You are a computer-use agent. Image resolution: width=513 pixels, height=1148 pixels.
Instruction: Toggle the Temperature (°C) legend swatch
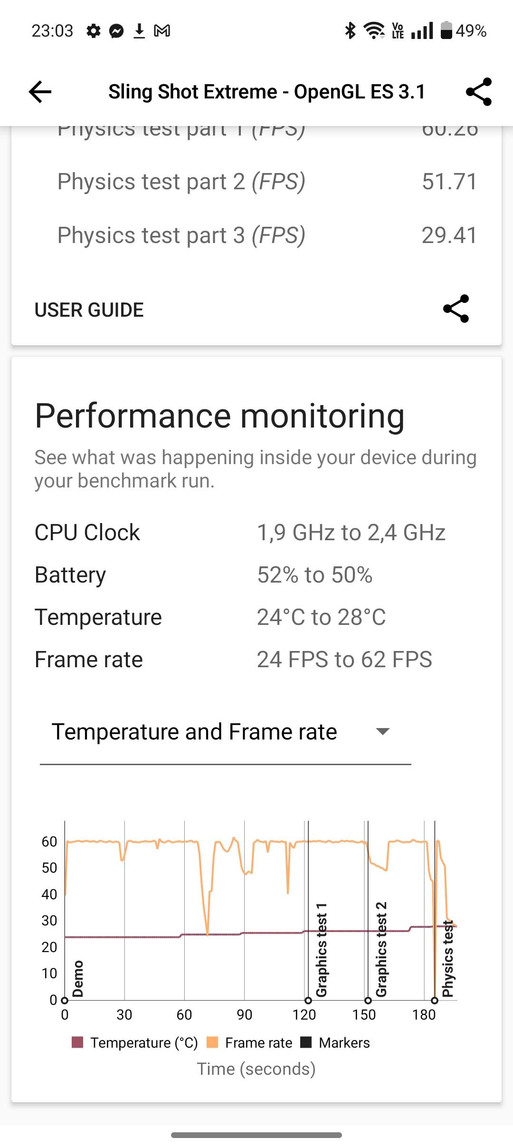[77, 1042]
